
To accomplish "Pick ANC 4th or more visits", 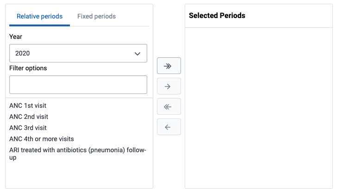I will tap(41, 139).
